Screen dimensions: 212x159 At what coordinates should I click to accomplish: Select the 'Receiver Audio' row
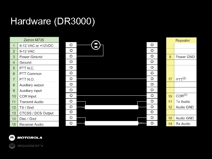point(34,124)
